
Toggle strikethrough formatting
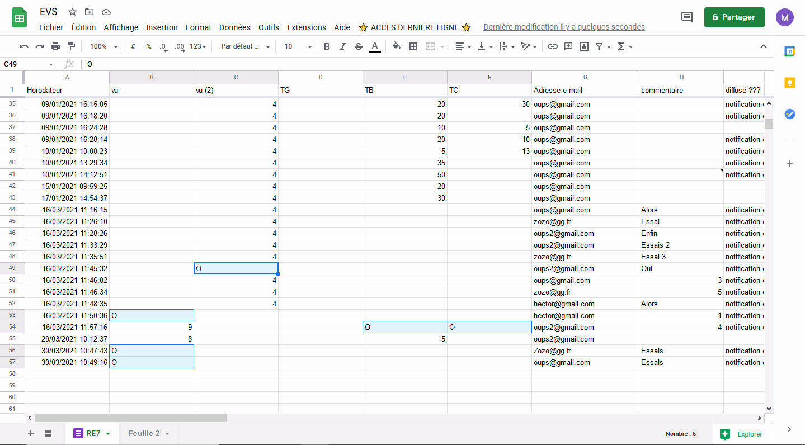359,46
